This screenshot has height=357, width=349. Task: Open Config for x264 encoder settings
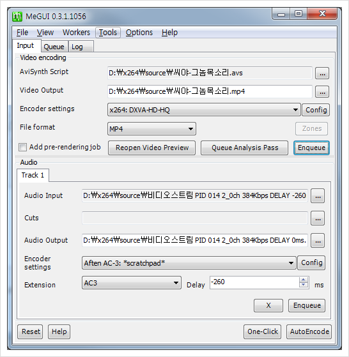(316, 110)
